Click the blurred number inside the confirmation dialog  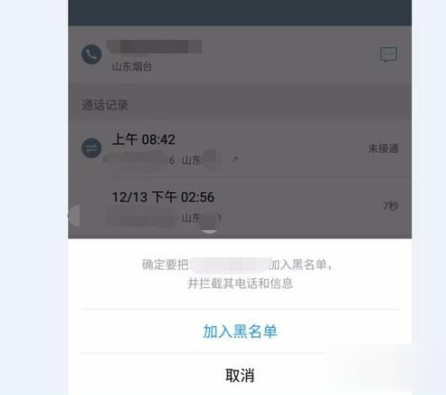coord(230,265)
